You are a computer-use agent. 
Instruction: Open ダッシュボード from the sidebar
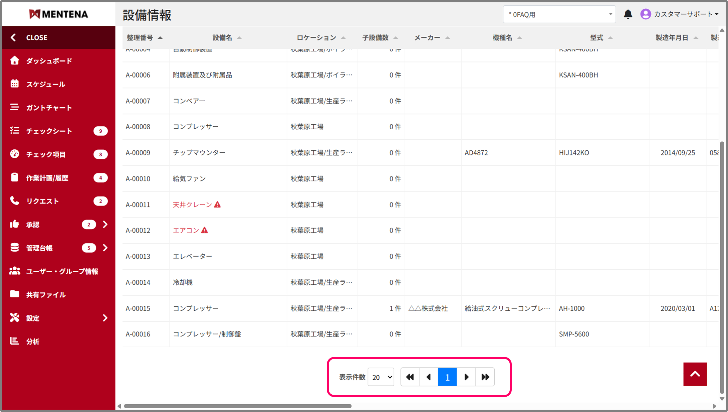coord(49,61)
